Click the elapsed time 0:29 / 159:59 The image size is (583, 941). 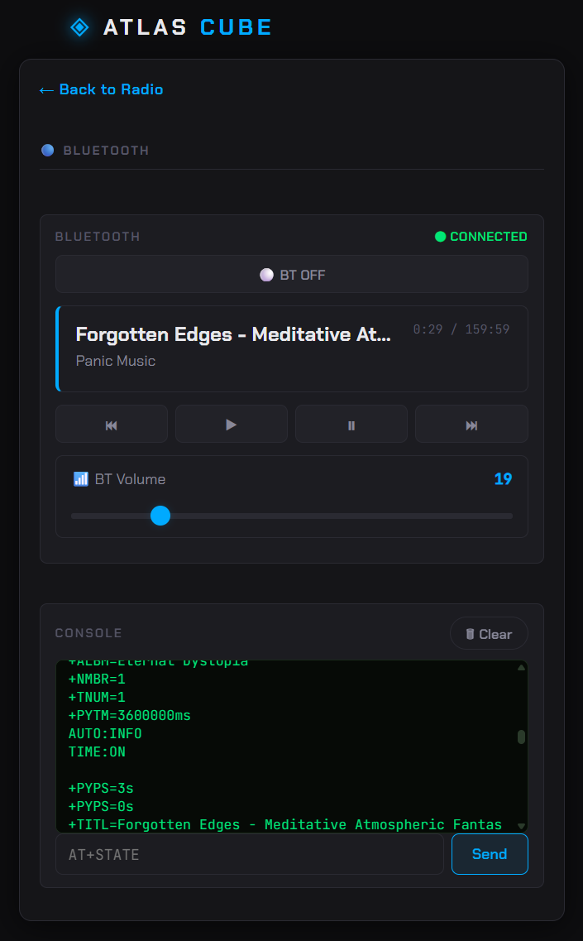coord(461,329)
